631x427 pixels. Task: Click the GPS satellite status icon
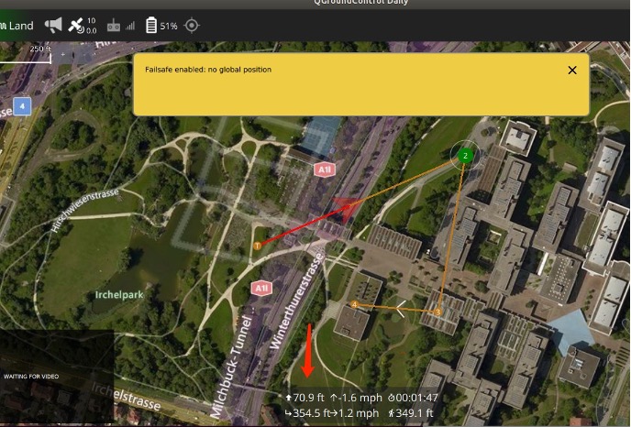(77, 26)
